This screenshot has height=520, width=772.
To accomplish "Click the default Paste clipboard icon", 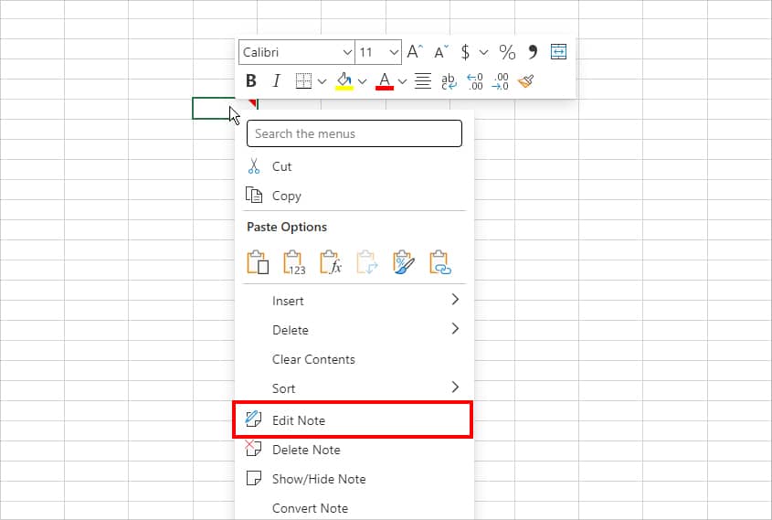I will (x=258, y=262).
